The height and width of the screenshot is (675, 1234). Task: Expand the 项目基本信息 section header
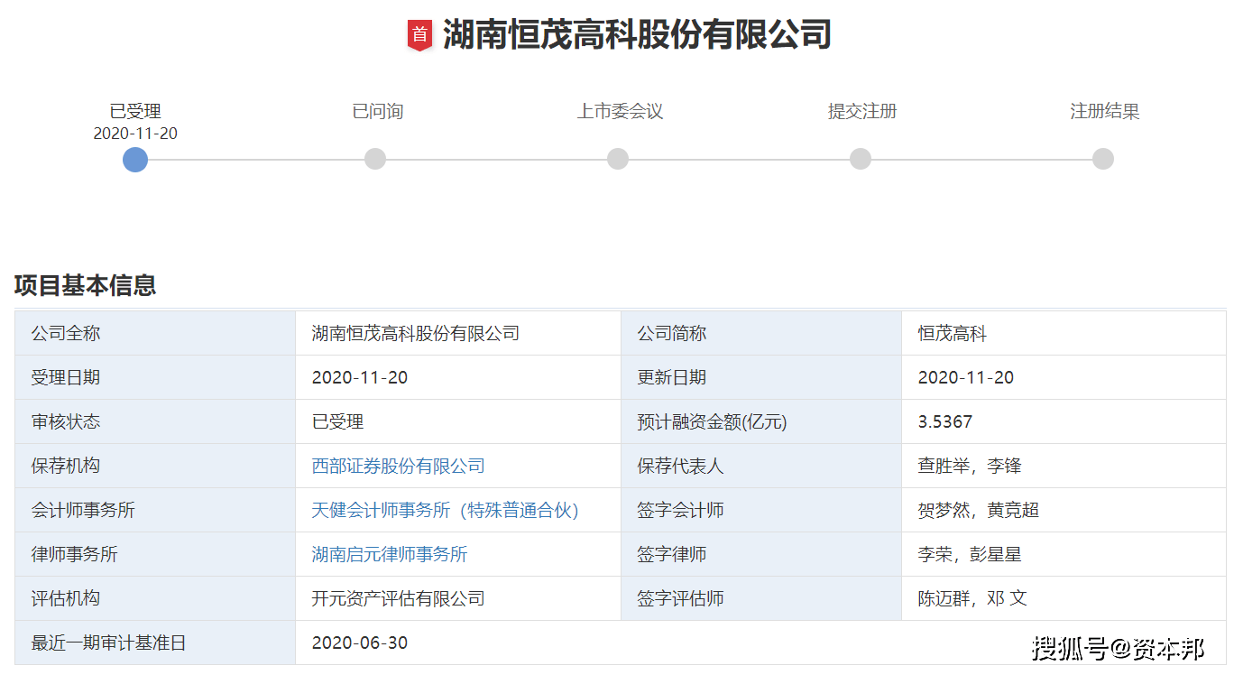click(x=86, y=286)
